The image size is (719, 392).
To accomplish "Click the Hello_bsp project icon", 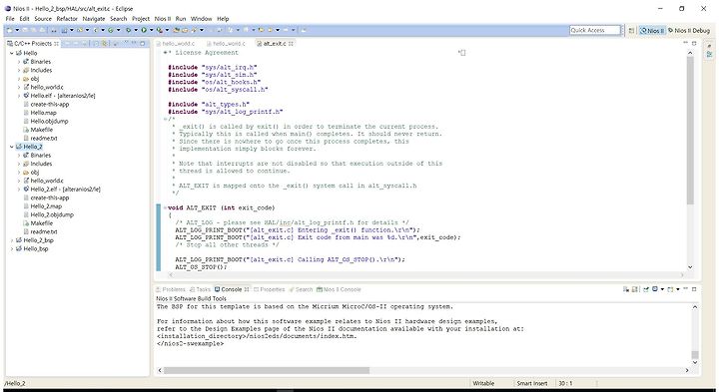I will point(19,248).
